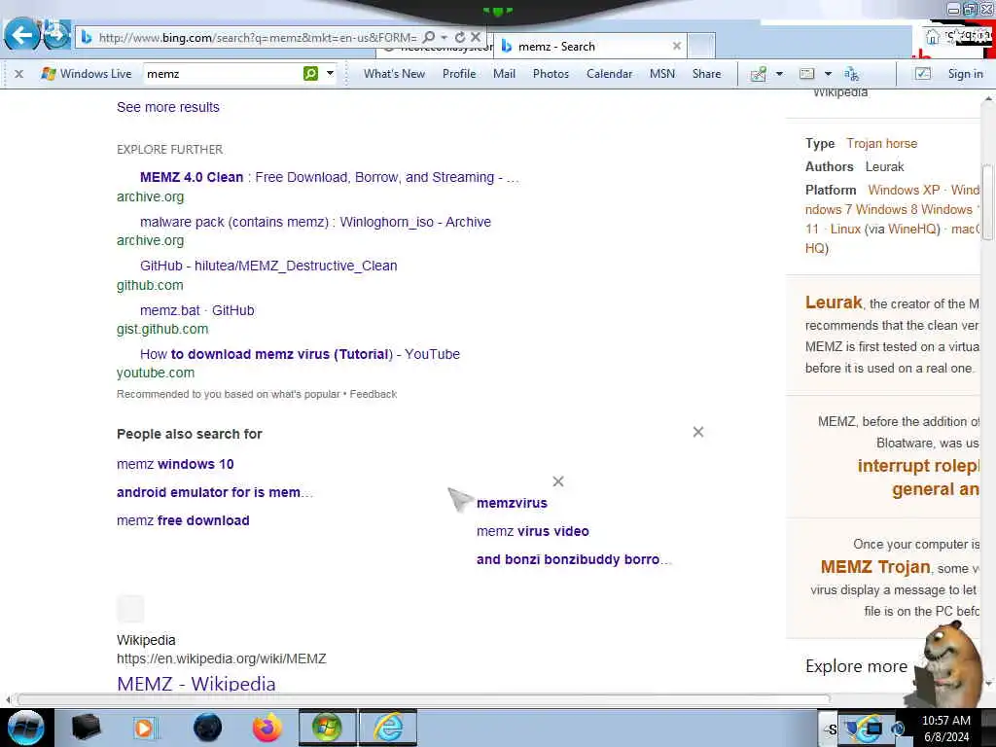Viewport: 996px width, 747px height.
Task: Click the Feedback link under recommendations
Action: tap(373, 394)
